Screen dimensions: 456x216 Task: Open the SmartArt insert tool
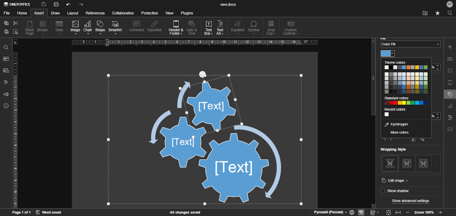click(115, 26)
